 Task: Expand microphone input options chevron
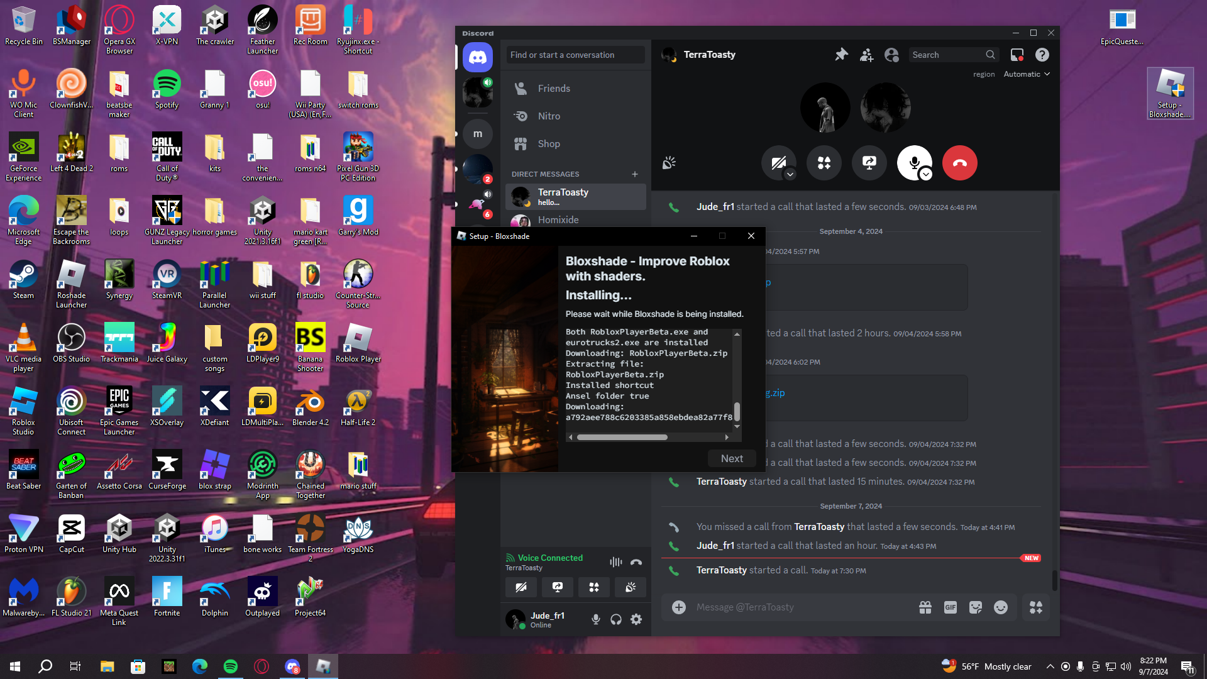click(926, 175)
